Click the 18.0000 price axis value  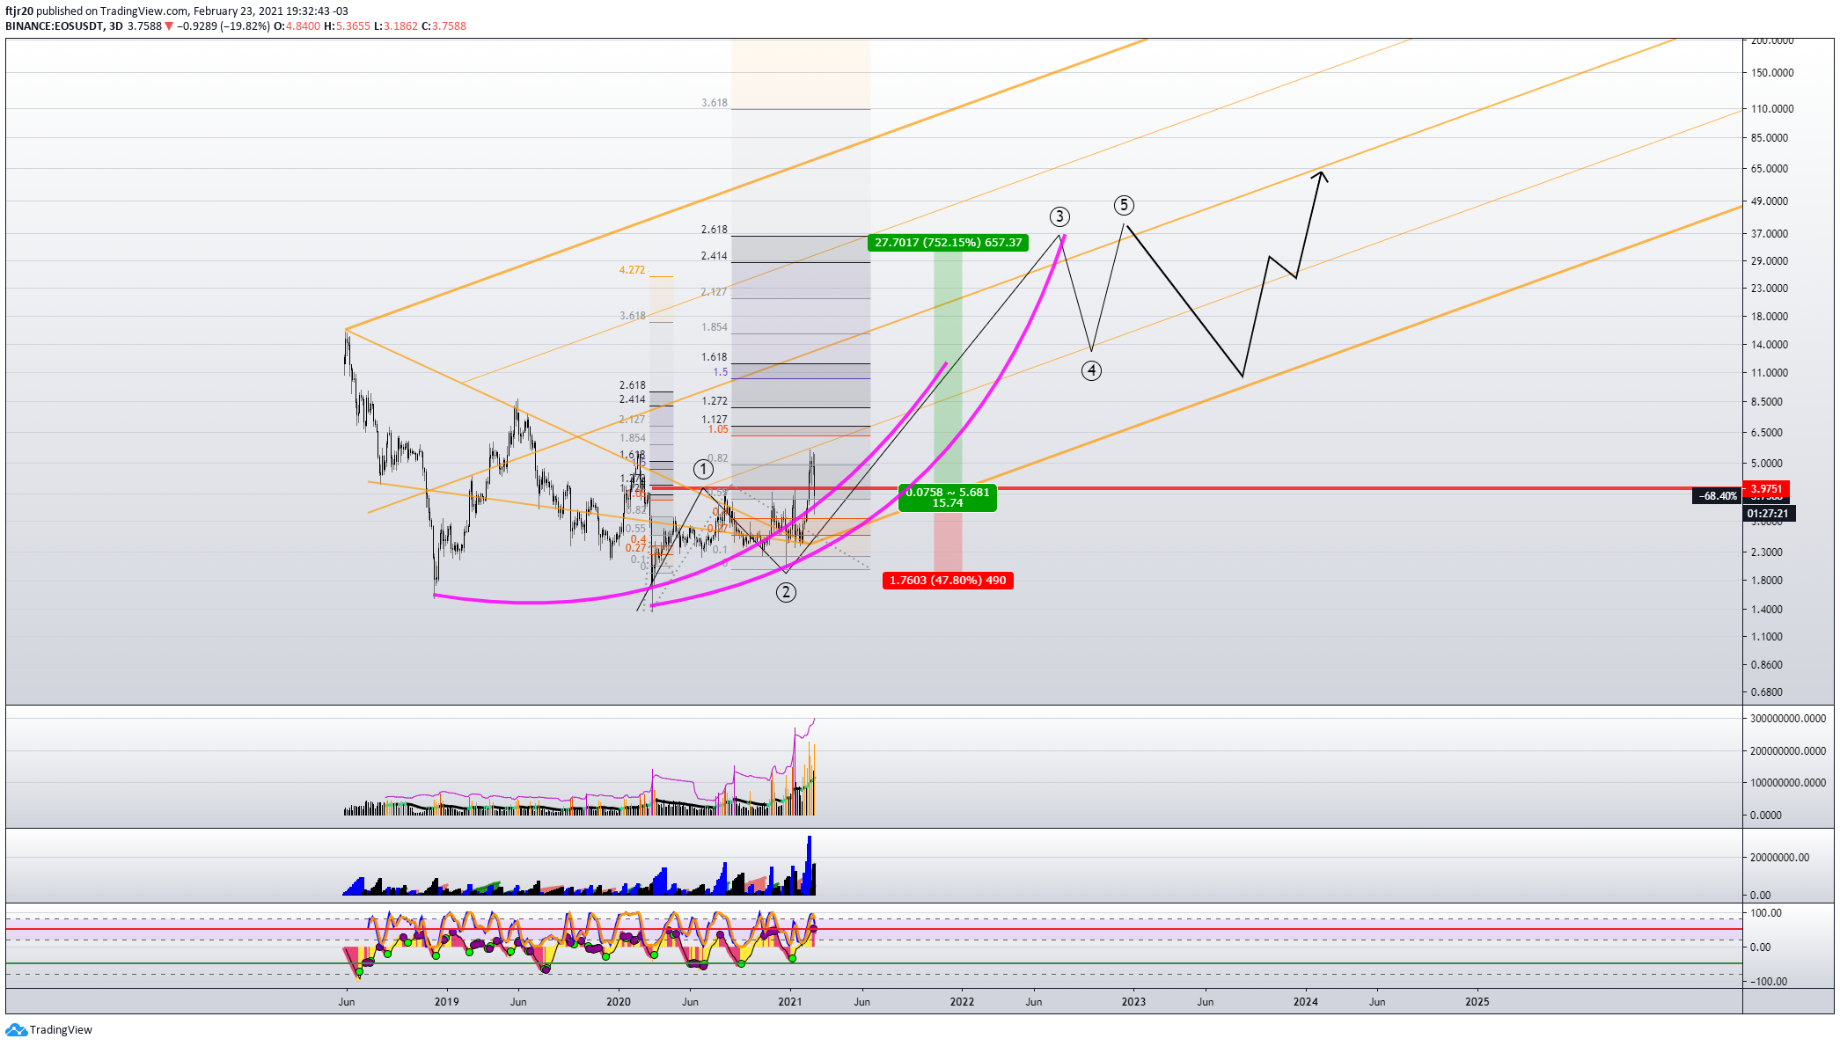pyautogui.click(x=1770, y=317)
